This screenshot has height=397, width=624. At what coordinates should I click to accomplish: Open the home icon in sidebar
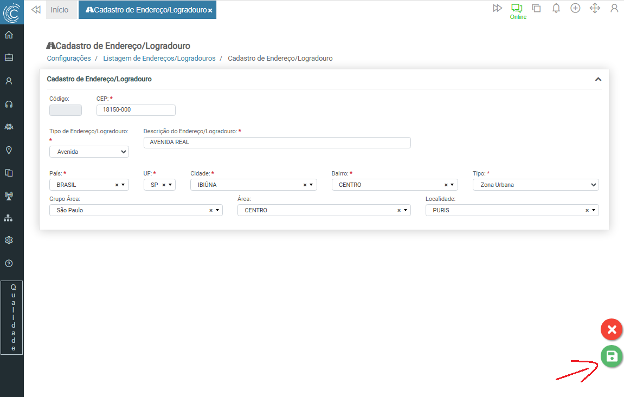tap(9, 35)
